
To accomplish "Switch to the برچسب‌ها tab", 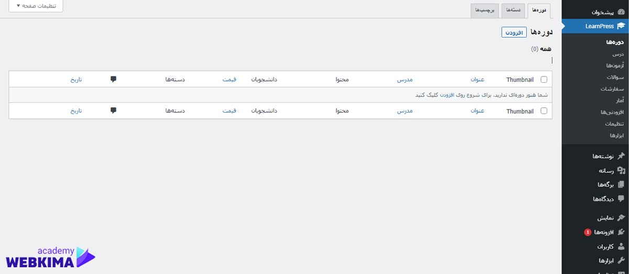I will pyautogui.click(x=484, y=10).
